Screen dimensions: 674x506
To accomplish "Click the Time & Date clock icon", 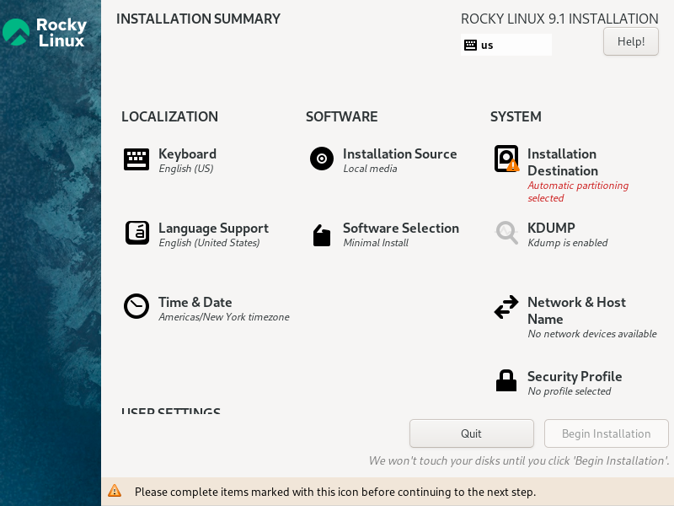I will (x=136, y=306).
